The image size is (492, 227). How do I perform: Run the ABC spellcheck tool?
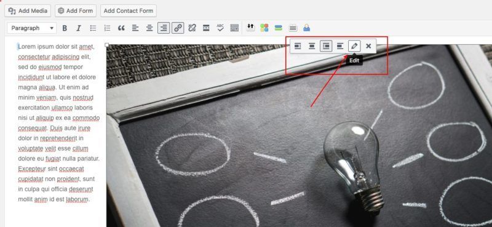pos(220,28)
